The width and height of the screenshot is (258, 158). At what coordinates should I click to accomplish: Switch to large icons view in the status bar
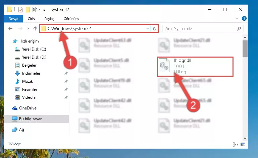pos(243,144)
